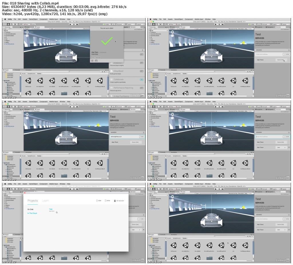Click Go to Dashboard icon in 00:01:50 frame
Image resolution: width=293 pixels, height=265 pixels.
coord(289,112)
